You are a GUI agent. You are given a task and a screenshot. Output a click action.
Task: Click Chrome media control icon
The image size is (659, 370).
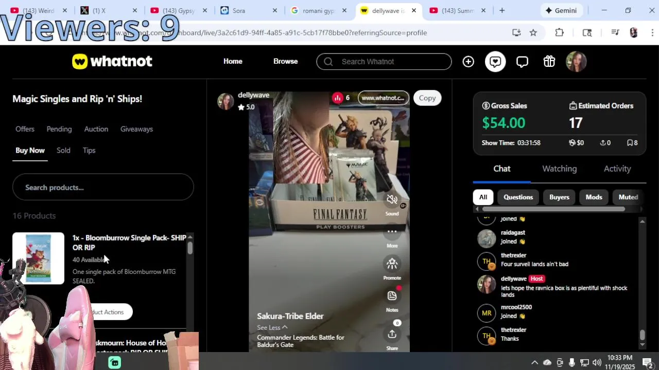pyautogui.click(x=615, y=33)
